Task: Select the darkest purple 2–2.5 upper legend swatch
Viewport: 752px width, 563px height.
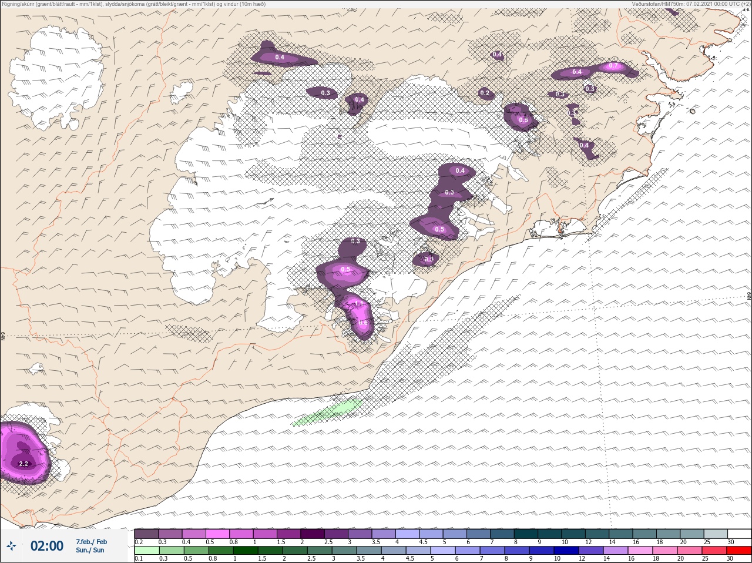Action: [x=312, y=534]
